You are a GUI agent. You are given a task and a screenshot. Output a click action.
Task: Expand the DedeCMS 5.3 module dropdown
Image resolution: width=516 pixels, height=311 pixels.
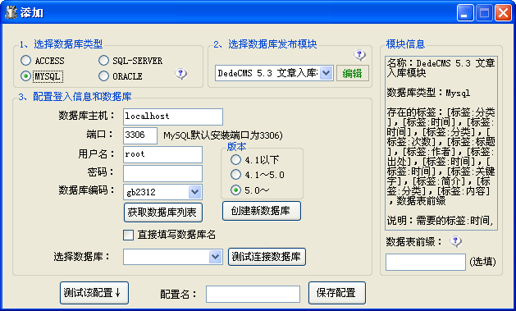click(x=326, y=73)
